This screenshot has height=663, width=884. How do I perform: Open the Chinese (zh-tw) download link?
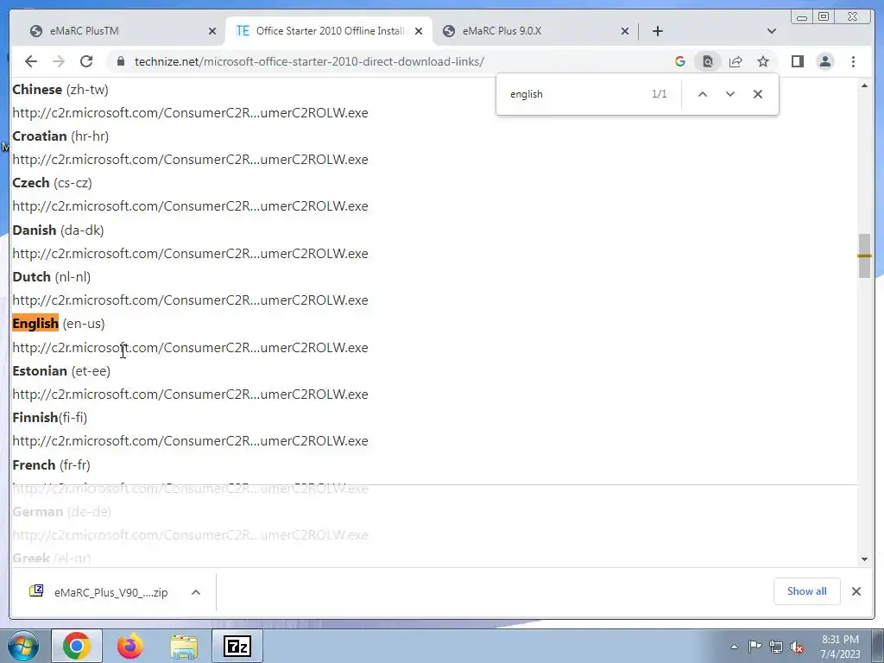(190, 113)
